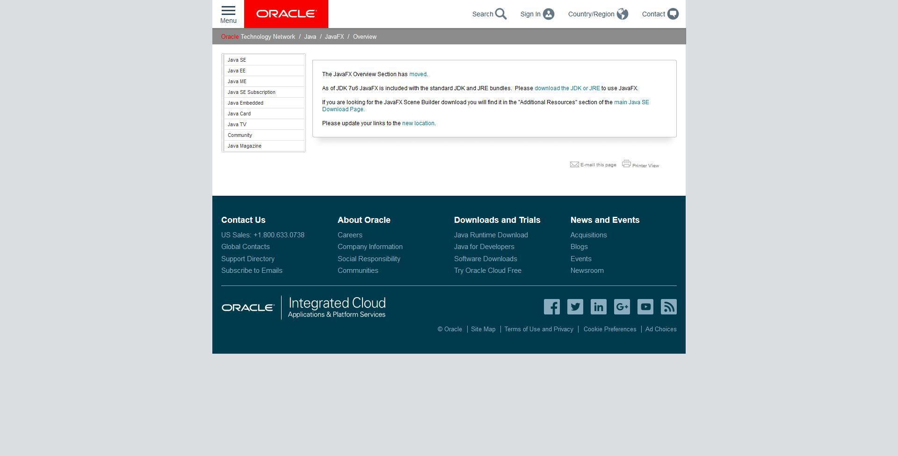The height and width of the screenshot is (456, 898).
Task: Open Global Contacts footer link
Action: tap(246, 247)
